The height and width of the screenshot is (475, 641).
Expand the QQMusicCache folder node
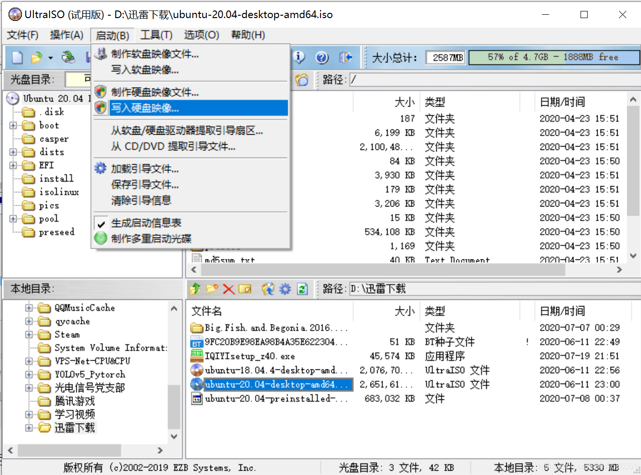click(29, 308)
